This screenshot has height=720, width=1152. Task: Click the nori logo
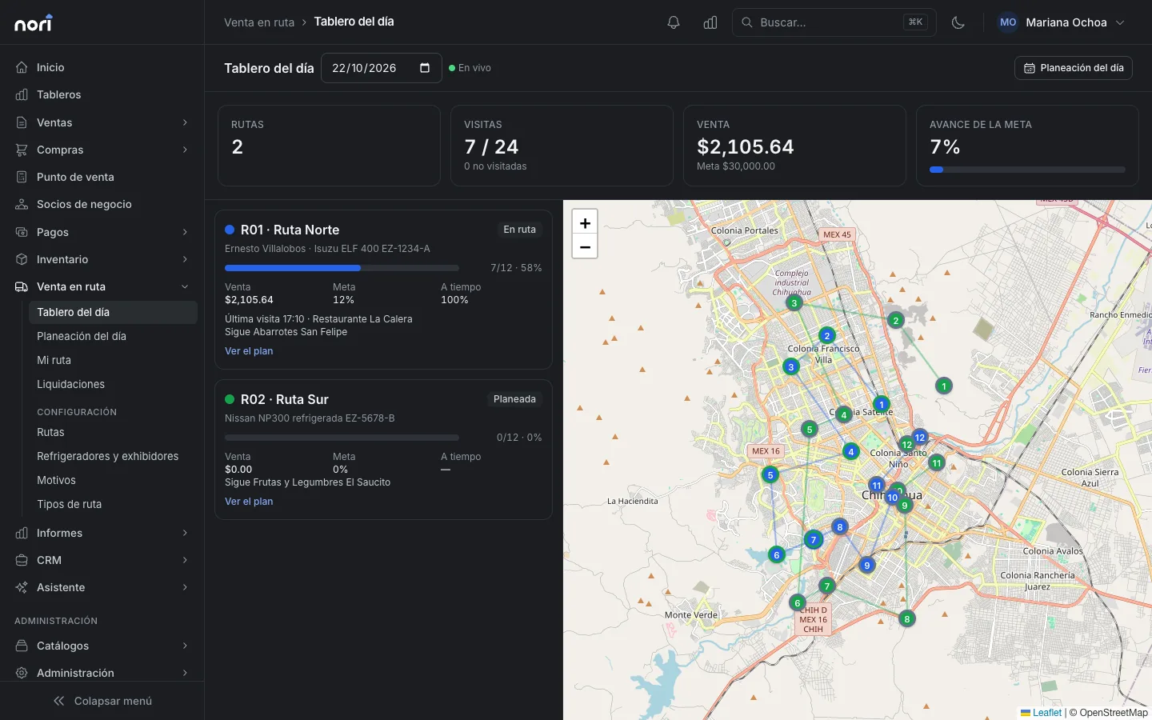click(x=34, y=23)
